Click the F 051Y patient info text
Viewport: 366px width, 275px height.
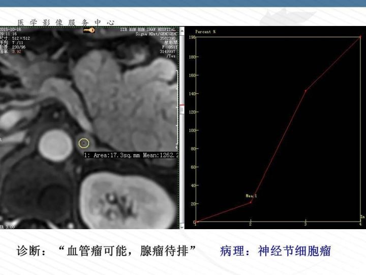coord(170,47)
